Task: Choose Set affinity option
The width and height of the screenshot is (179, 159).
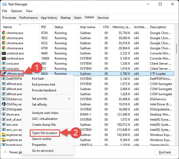Action: (40, 105)
